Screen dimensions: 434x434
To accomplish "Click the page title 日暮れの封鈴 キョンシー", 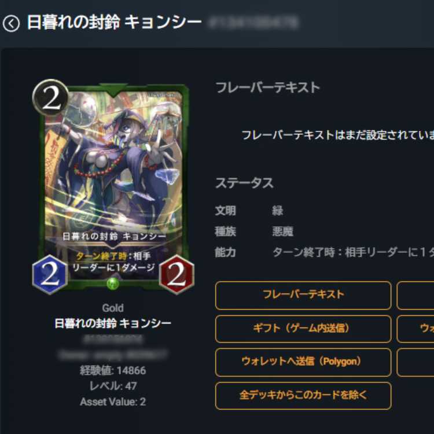I will [x=115, y=23].
